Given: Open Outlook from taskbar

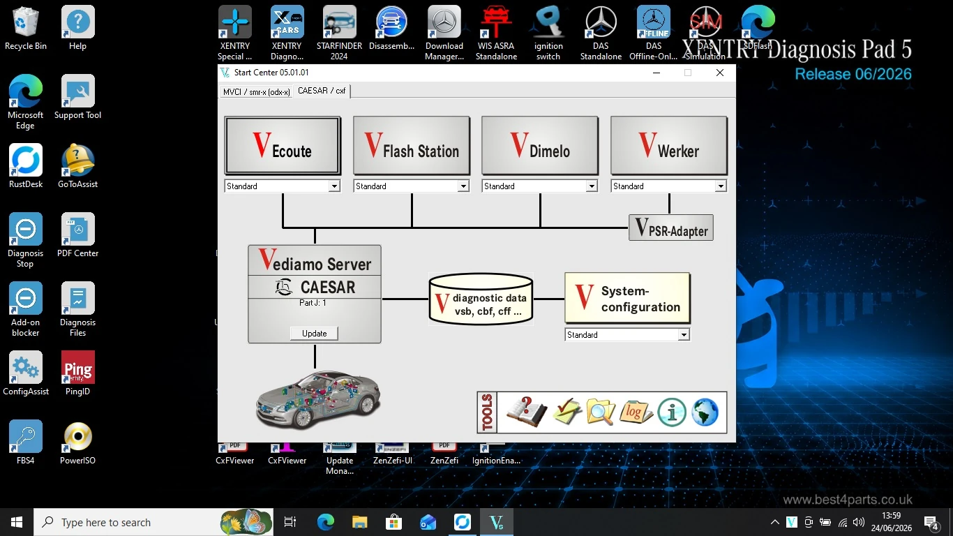Looking at the screenshot, I should click(x=428, y=522).
